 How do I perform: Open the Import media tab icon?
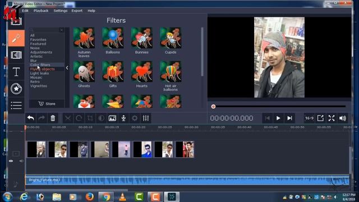click(16, 21)
